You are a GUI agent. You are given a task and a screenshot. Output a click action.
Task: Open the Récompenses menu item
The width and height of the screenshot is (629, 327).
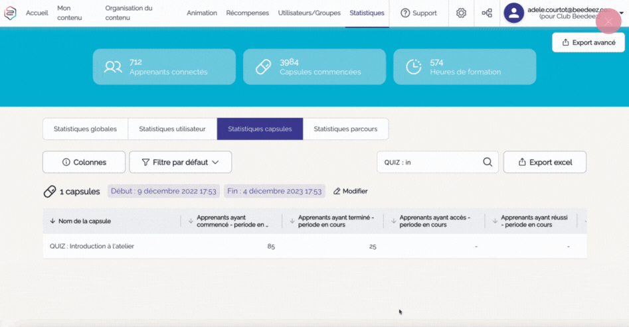point(247,13)
